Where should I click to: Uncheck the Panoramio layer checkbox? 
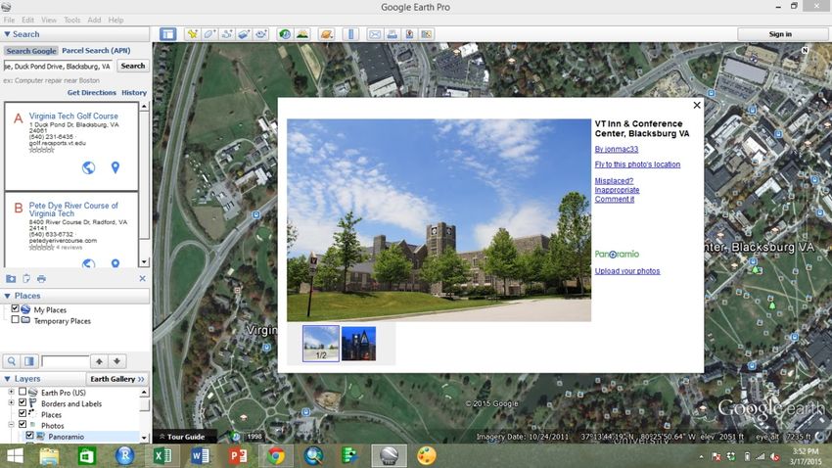pyautogui.click(x=29, y=436)
